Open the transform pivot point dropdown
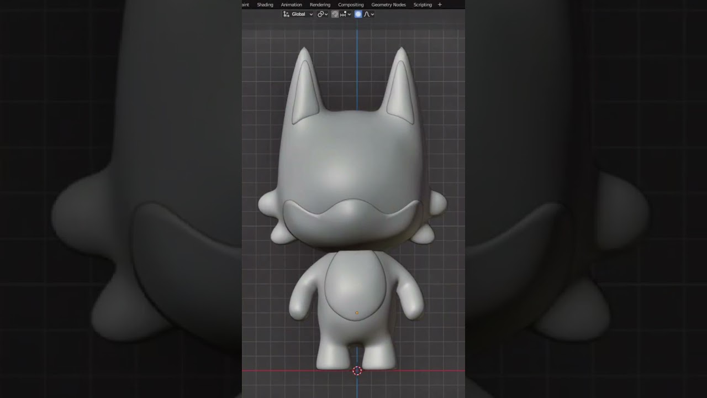This screenshot has height=398, width=707. (323, 14)
